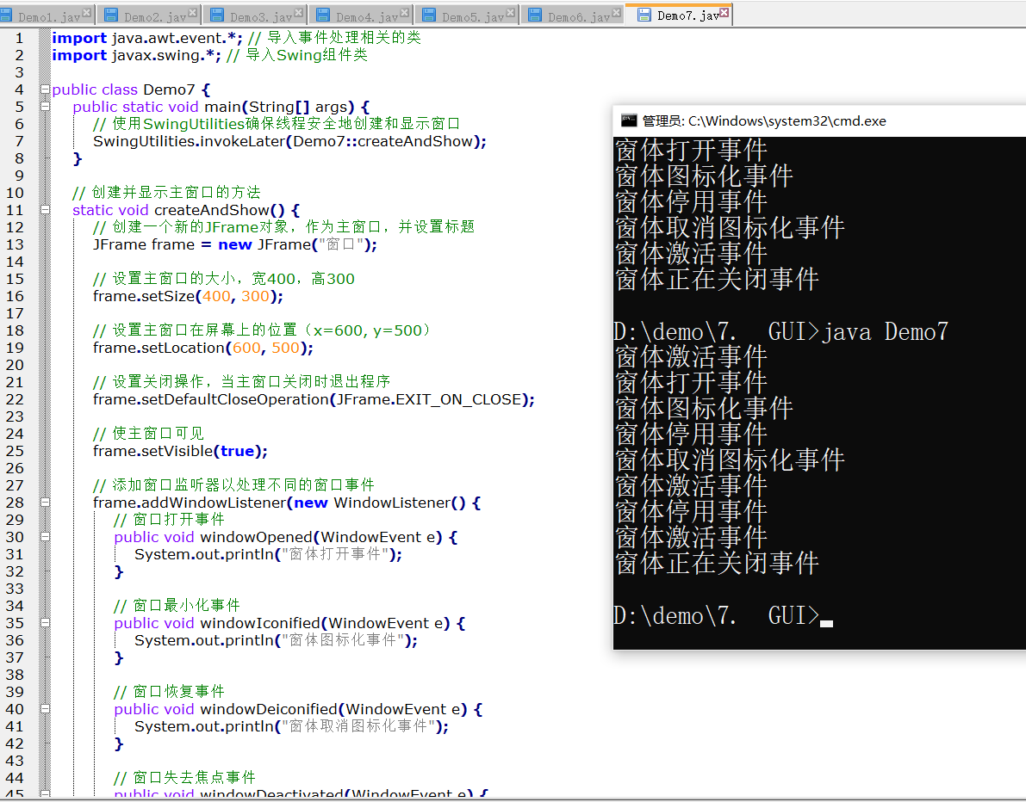The image size is (1026, 802).
Task: Collapse the Demo7 class fold marker
Action: [45, 89]
